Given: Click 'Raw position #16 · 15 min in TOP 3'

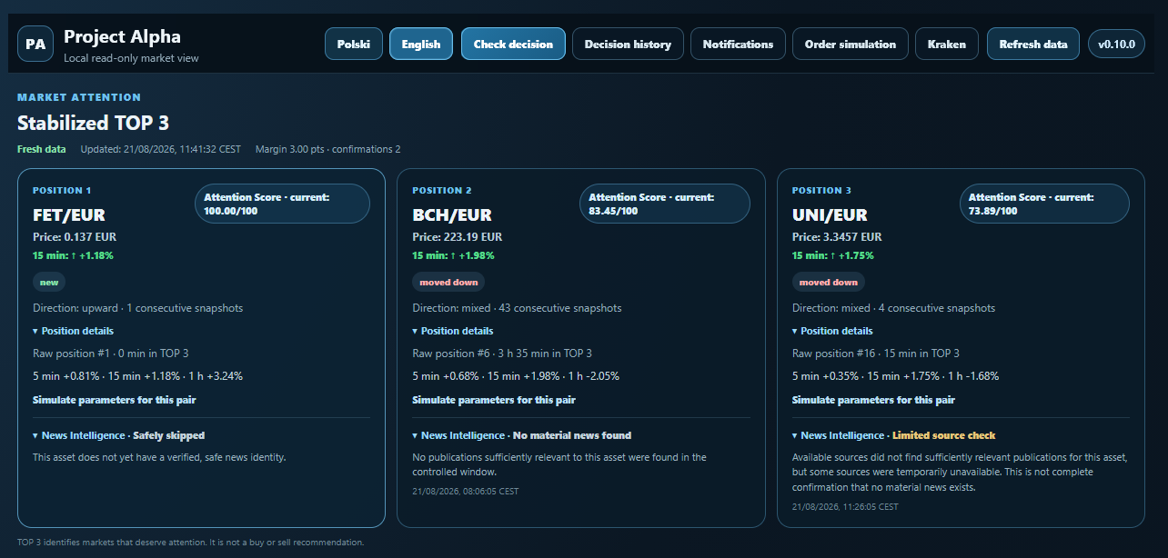Looking at the screenshot, I should (876, 354).
